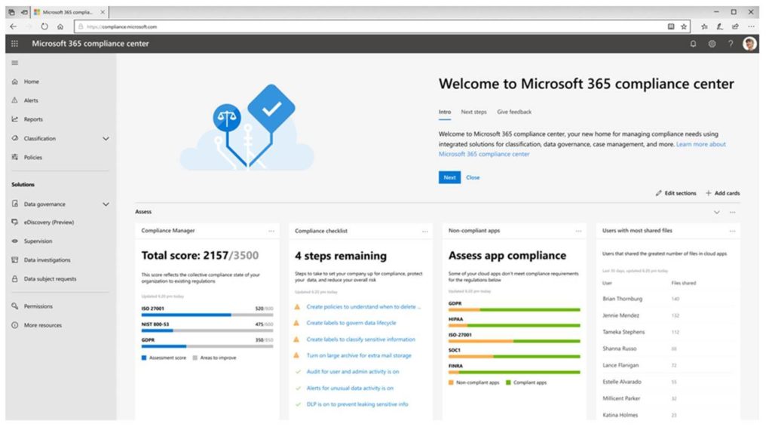Image resolution: width=772 pixels, height=433 pixels.
Task: Select user Brian Thornburg row
Action: click(x=667, y=299)
